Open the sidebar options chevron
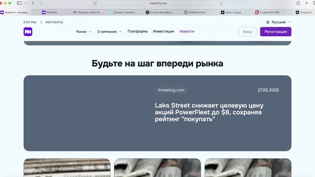 coord(25,3)
